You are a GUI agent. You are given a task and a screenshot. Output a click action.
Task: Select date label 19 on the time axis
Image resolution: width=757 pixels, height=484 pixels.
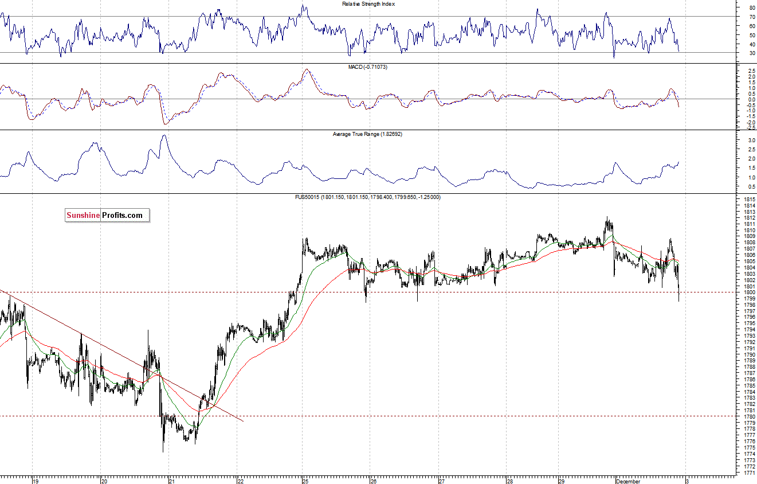click(36, 481)
